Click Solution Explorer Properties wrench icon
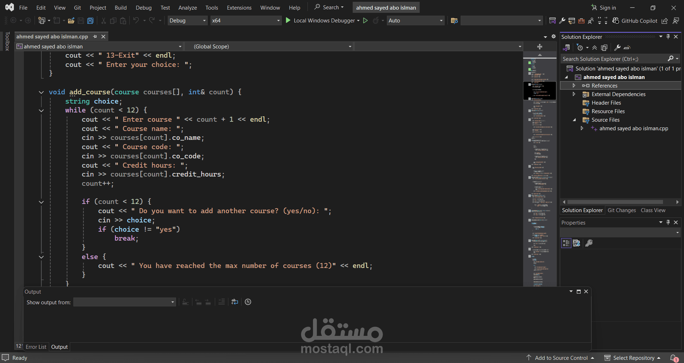The height and width of the screenshot is (363, 684). [617, 48]
